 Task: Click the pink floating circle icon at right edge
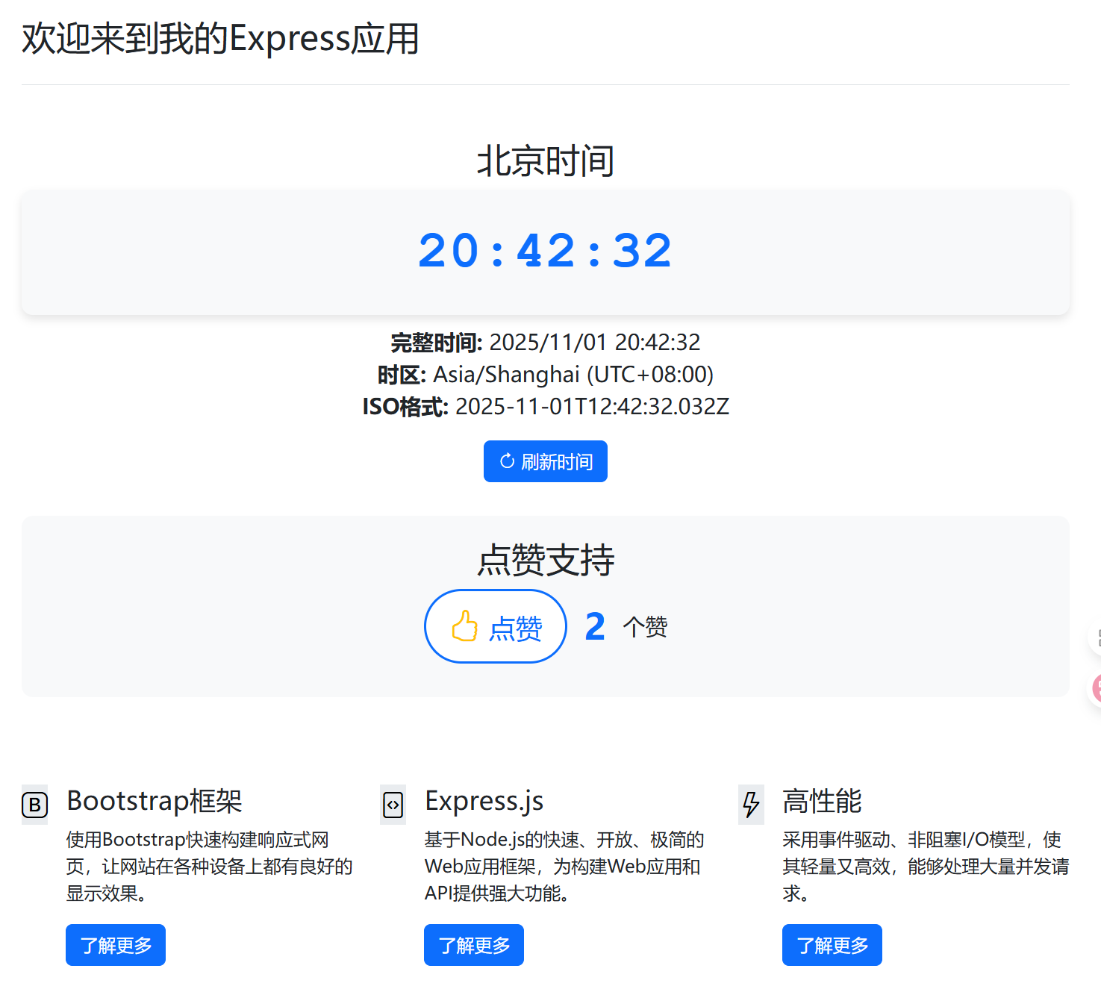coord(1097,688)
